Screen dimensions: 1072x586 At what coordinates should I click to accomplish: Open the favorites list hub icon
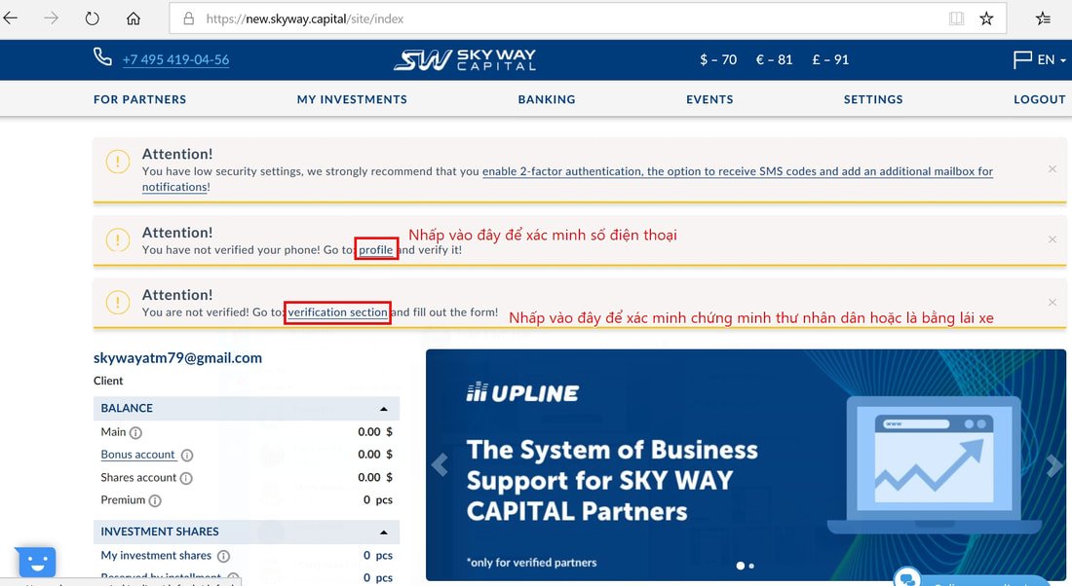pos(1043,18)
